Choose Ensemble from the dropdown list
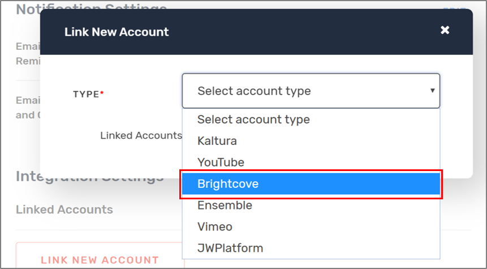This screenshot has height=269, width=487. pos(225,205)
